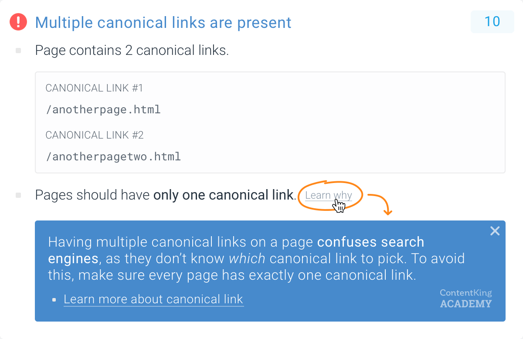
Task: Click the bullet beside 'Pages should have only one'
Action: click(18, 195)
